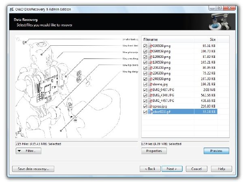Click the file icon next to spree.jpg

tap(150, 106)
